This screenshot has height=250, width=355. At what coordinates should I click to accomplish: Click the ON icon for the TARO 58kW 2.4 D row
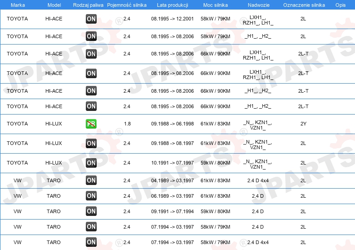[x=91, y=227]
